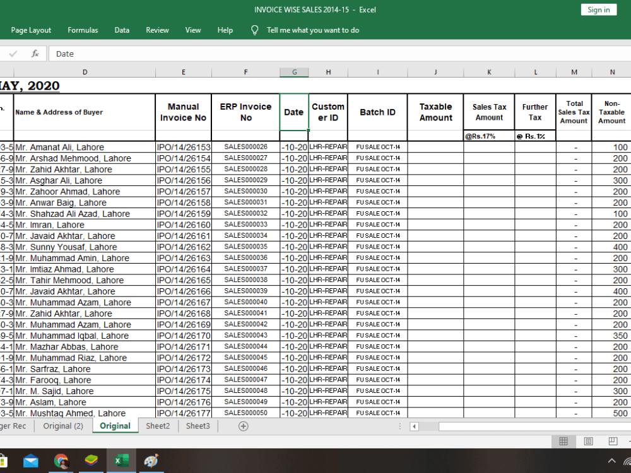Select cell 'SALES000044'
This screenshot has height=473, width=631.
tap(245, 346)
